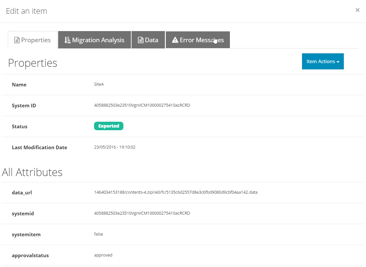366x267 pixels.
Task: Open the Data tab
Action: click(x=148, y=40)
